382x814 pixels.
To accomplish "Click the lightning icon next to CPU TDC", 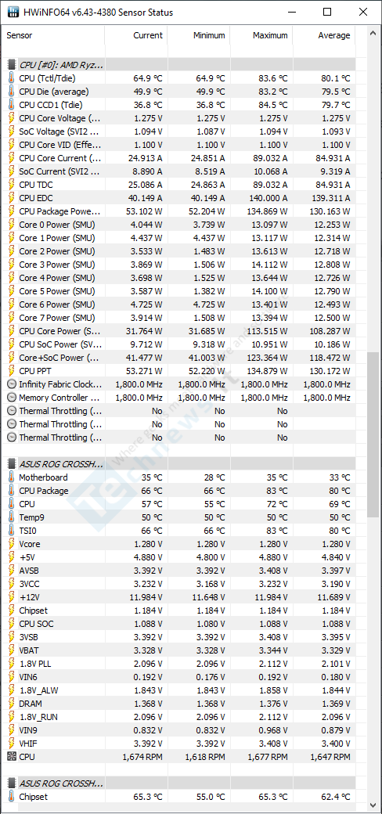I will [12, 185].
